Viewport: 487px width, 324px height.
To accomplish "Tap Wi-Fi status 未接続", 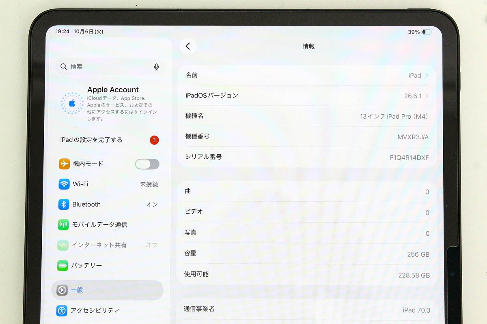I will tap(149, 184).
